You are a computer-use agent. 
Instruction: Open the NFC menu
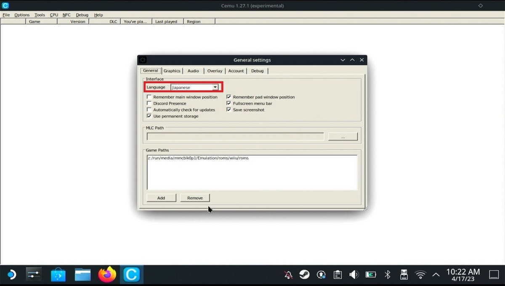click(66, 15)
